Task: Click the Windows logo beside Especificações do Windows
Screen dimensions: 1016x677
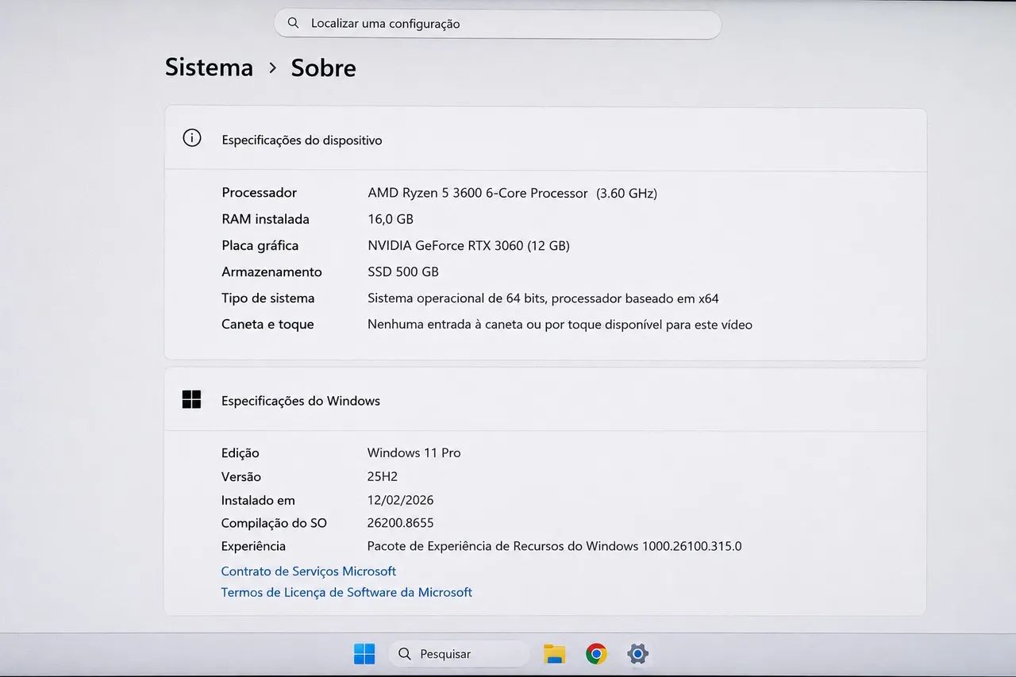Action: pos(191,399)
